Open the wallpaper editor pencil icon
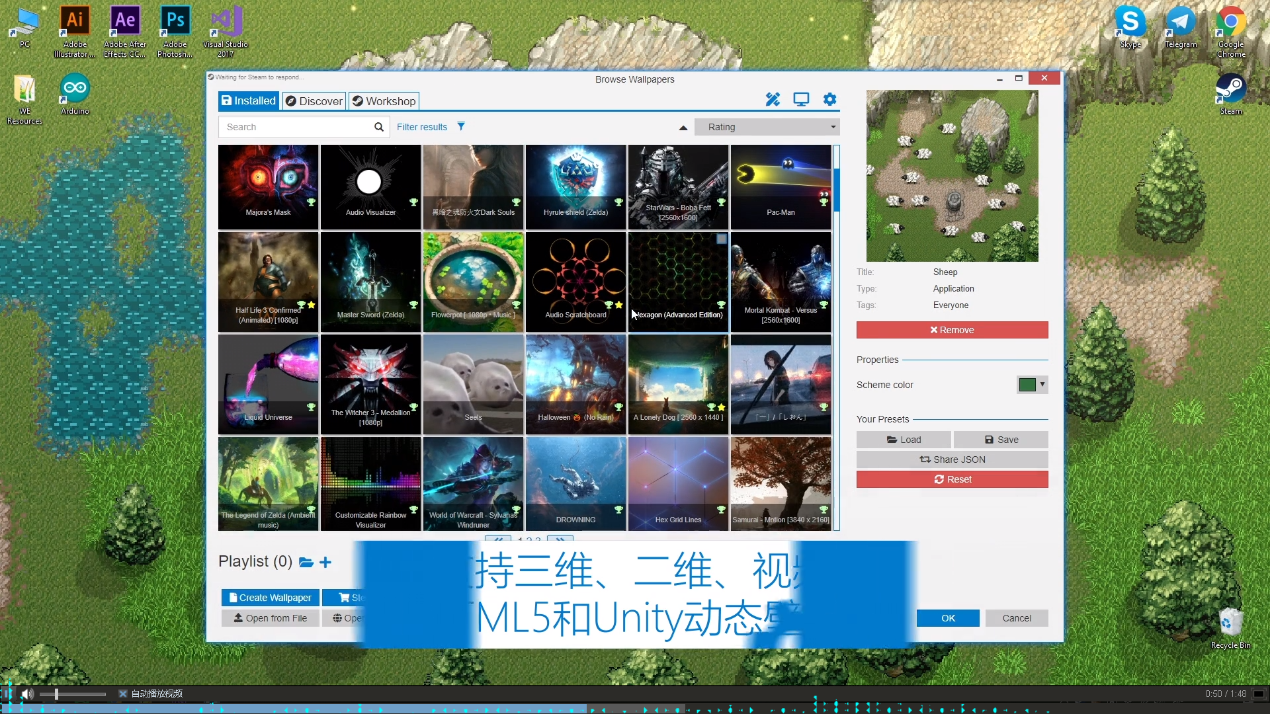Viewport: 1270px width, 714px height. (x=773, y=99)
